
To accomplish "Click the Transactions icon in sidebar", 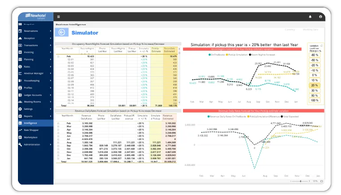I will (20, 45).
